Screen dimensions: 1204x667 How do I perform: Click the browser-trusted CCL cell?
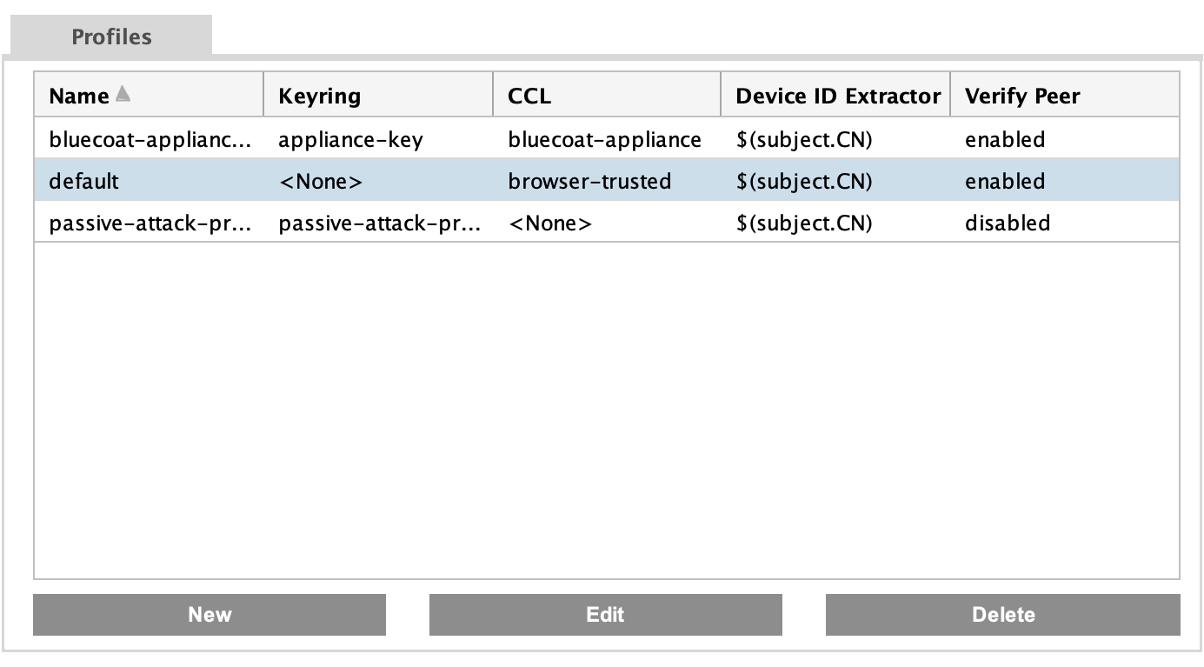[589, 181]
